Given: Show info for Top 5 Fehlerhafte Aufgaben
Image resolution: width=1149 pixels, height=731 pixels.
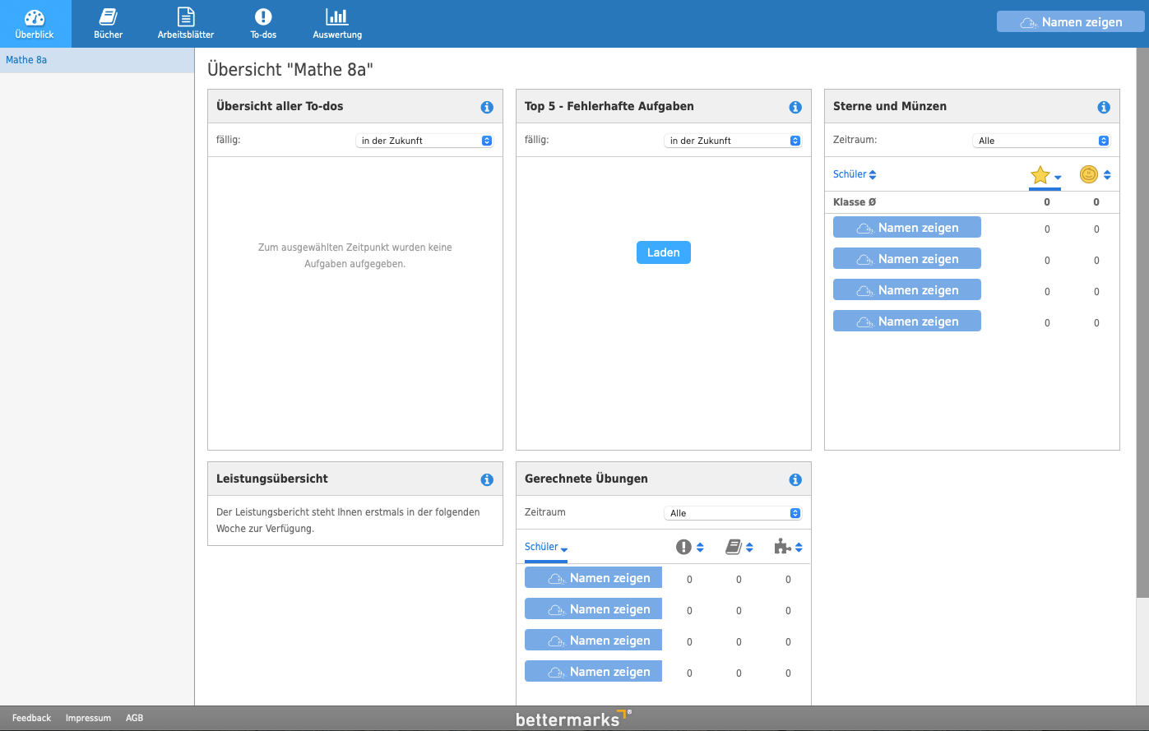Looking at the screenshot, I should [795, 108].
